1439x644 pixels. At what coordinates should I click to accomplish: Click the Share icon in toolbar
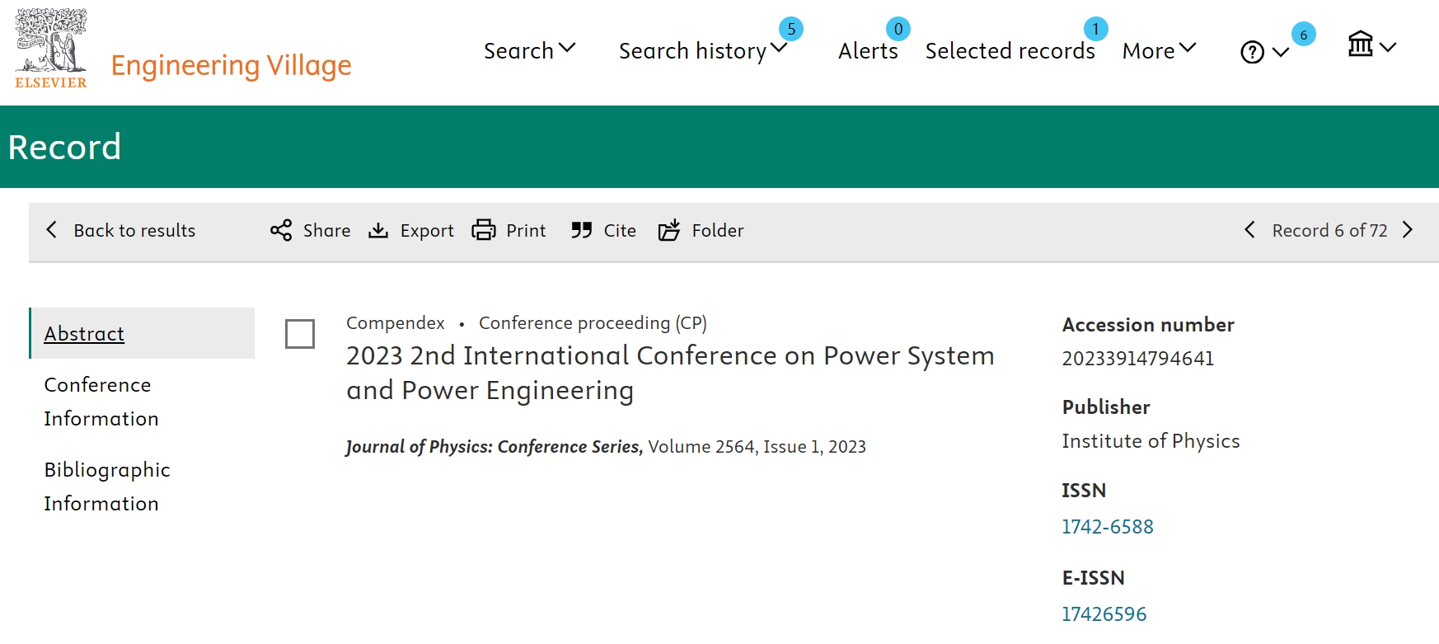coord(281,230)
